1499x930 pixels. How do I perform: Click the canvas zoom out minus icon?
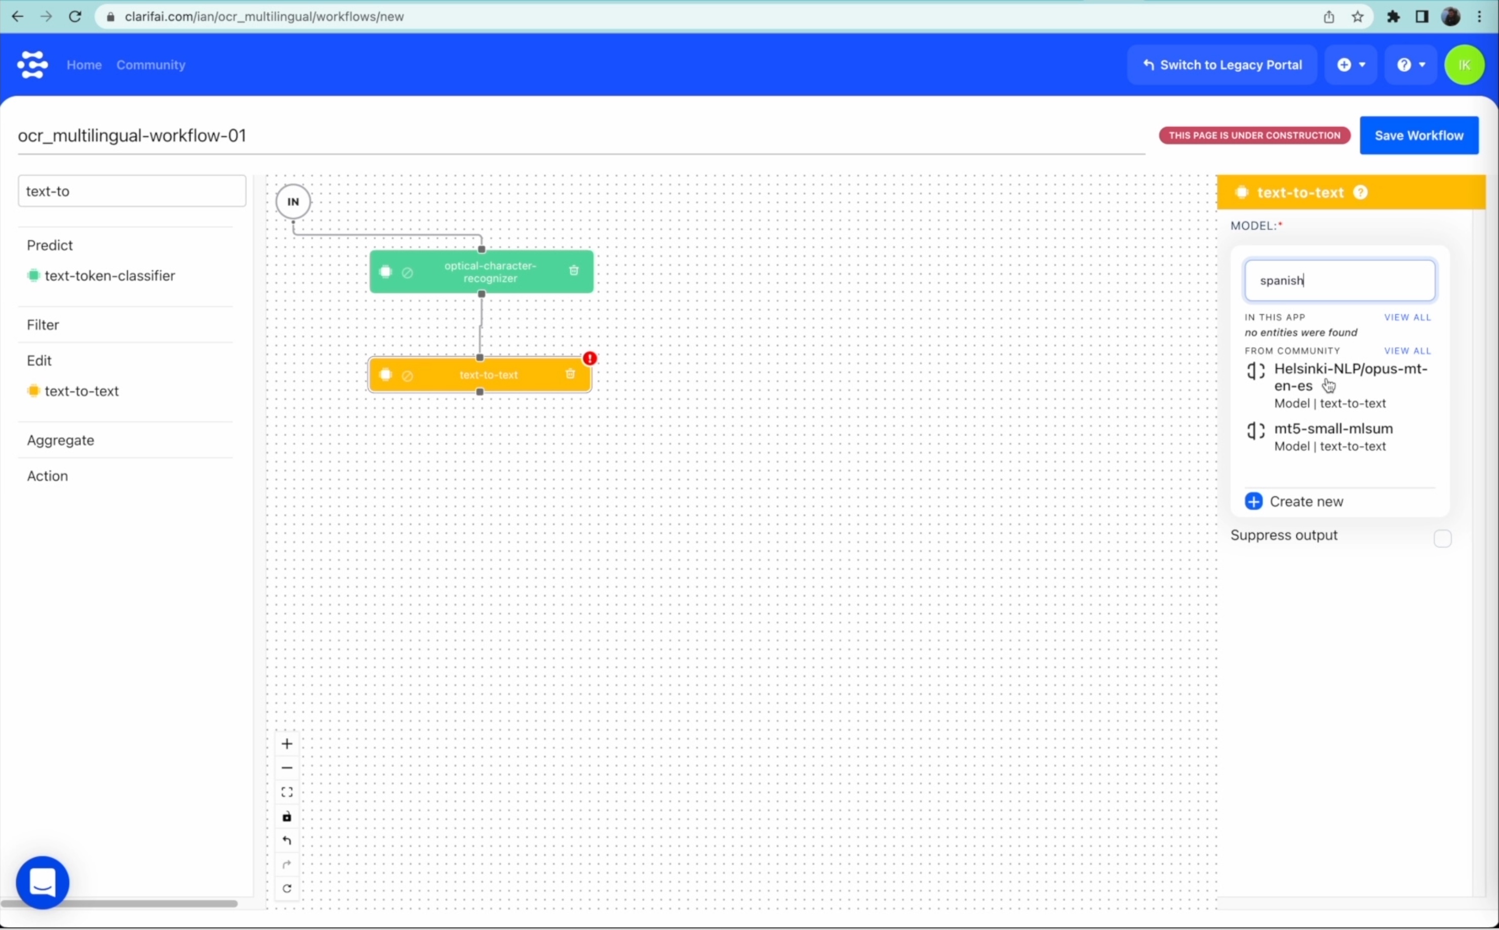tap(287, 768)
